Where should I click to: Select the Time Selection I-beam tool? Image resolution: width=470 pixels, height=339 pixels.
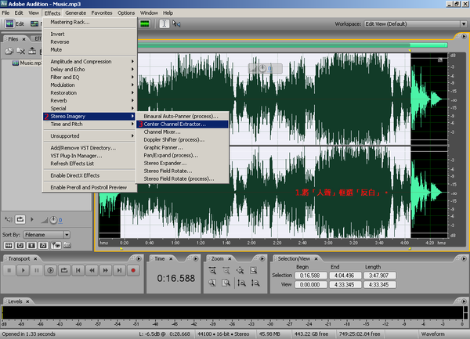[x=164, y=23]
